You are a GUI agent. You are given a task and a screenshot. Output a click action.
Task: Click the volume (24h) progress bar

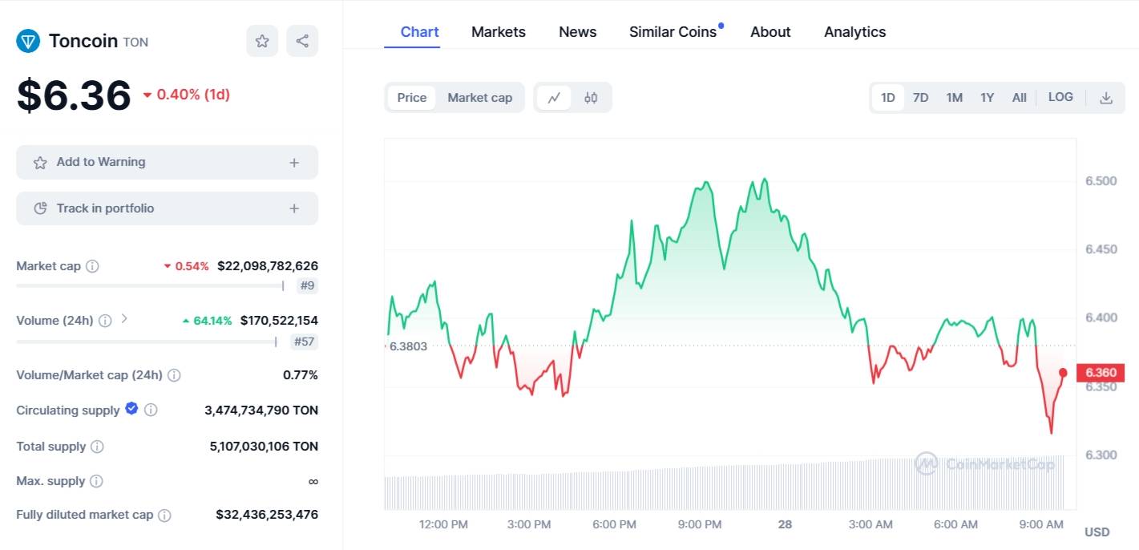tap(147, 342)
